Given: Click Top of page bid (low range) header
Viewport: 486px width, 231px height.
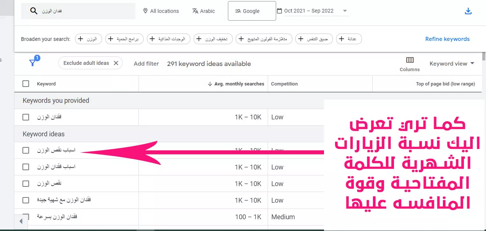Looking at the screenshot, I should tap(445, 84).
